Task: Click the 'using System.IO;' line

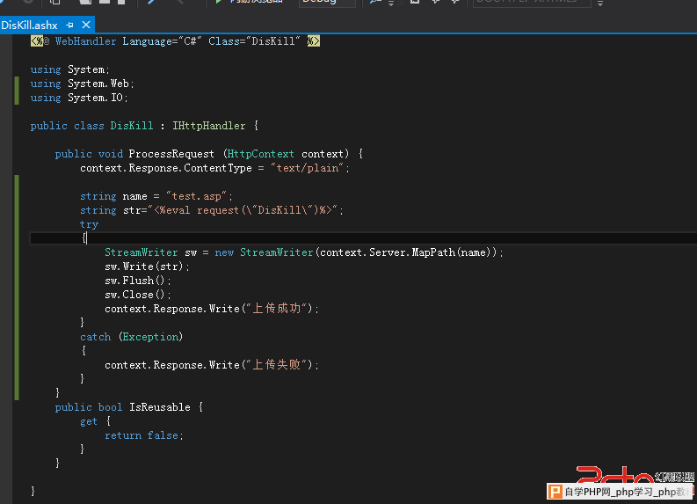Action: (79, 98)
